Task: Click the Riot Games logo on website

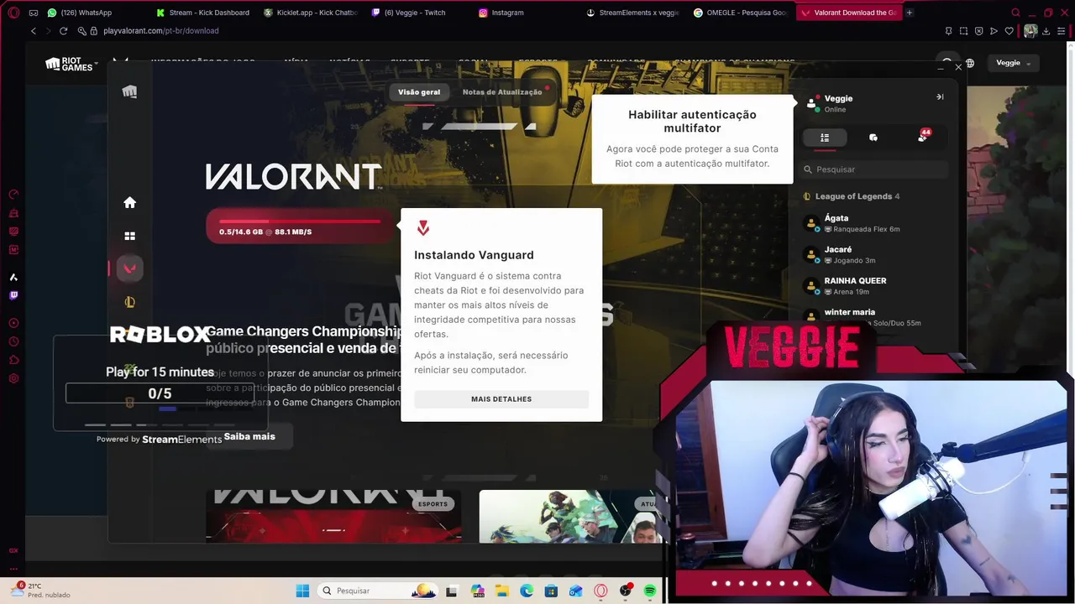Action: tap(69, 64)
